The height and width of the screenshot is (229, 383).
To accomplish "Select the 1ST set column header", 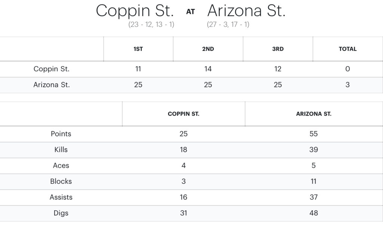I will coord(138,49).
